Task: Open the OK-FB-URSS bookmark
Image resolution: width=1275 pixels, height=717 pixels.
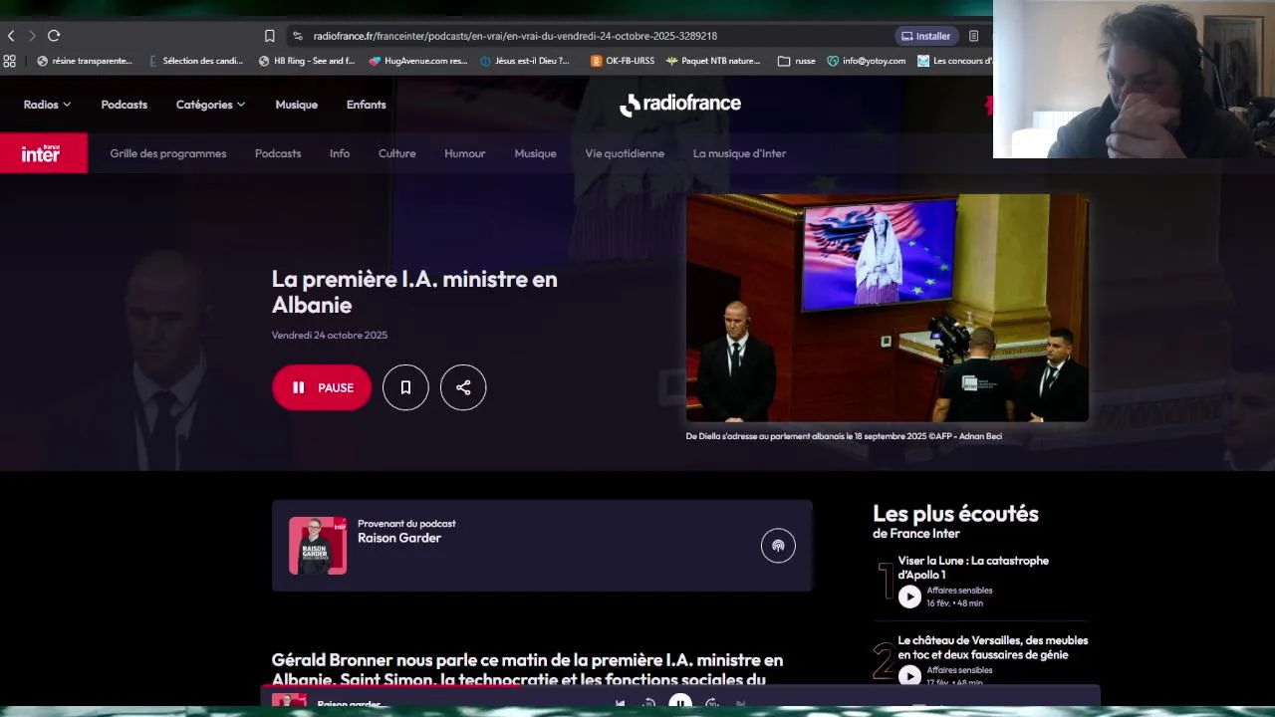Action: [623, 61]
